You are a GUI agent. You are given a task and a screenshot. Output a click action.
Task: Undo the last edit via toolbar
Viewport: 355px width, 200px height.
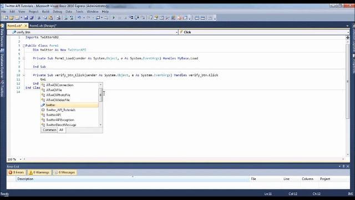[79, 18]
